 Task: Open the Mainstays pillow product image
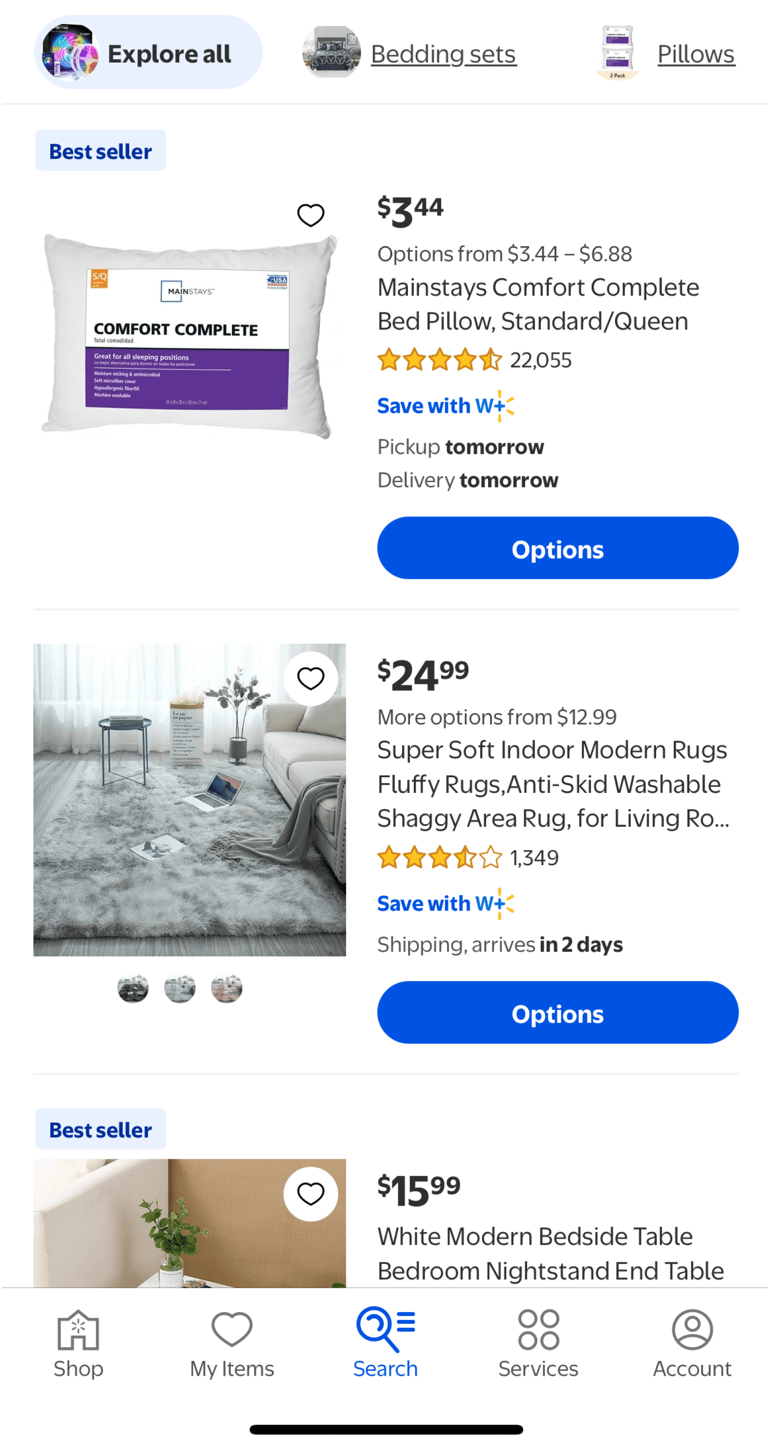190,336
